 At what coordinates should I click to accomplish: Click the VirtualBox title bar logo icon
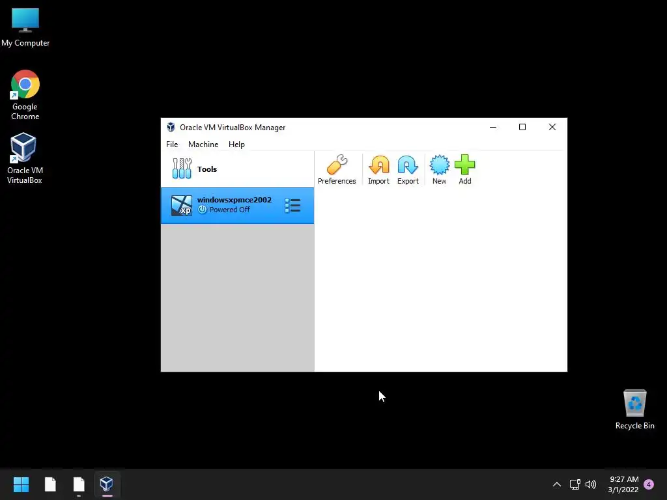(x=171, y=127)
